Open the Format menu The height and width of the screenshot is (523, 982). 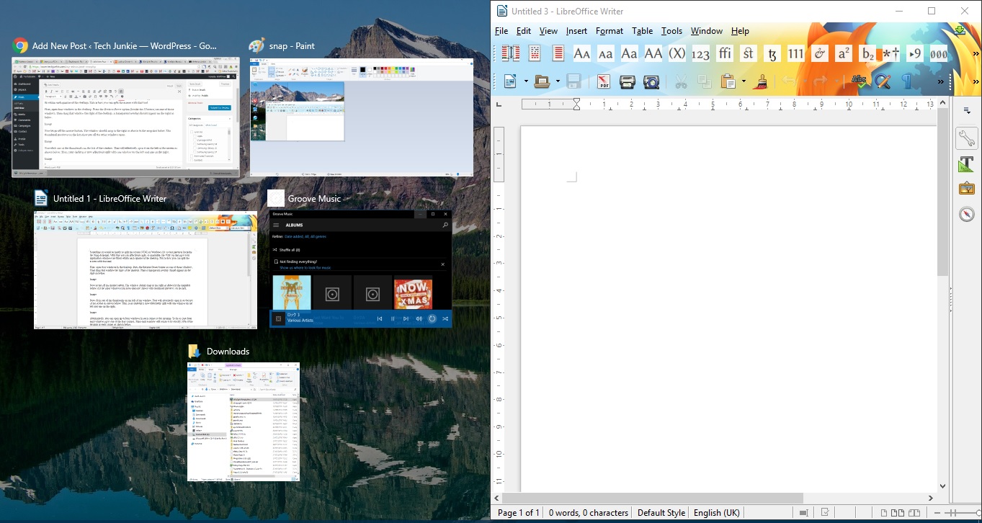[x=609, y=31]
